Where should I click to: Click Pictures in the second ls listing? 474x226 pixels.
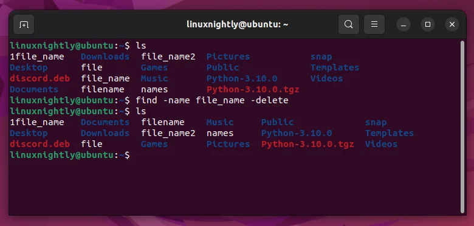pyautogui.click(x=228, y=144)
